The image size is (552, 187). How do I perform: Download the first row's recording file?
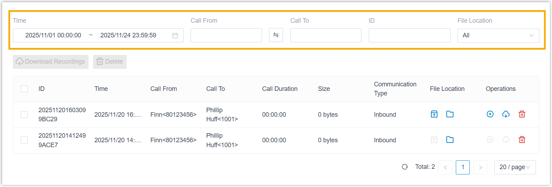pos(506,114)
